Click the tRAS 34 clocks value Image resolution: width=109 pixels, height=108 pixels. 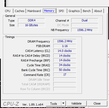[x=65, y=65]
